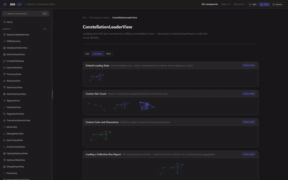
Task: Click the MarkdownEditorView document icon
Action: [x=4, y=48]
